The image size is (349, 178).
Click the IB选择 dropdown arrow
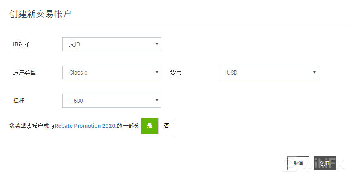coord(157,44)
